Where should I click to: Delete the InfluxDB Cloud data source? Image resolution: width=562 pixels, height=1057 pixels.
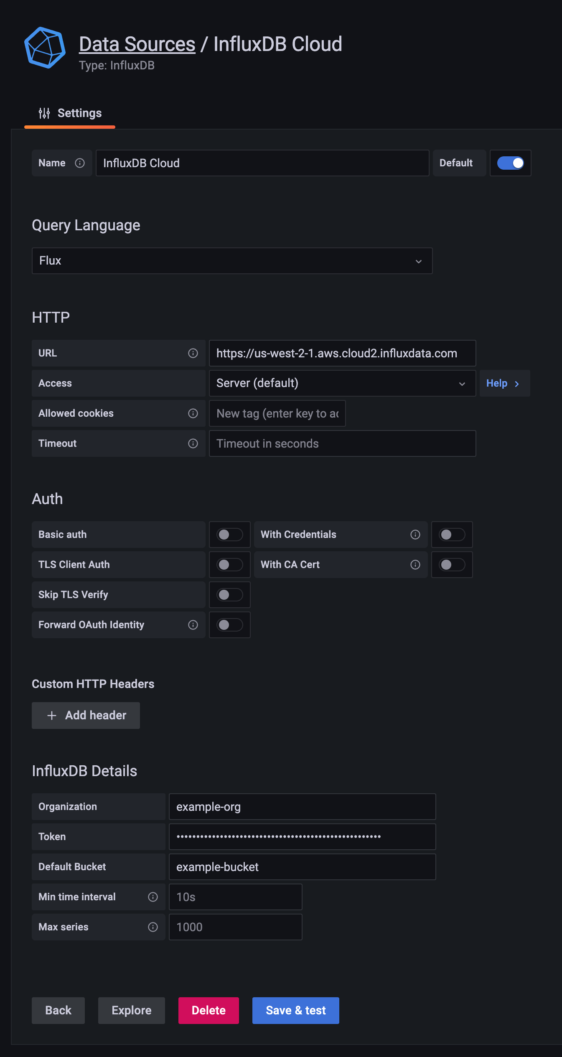209,1011
